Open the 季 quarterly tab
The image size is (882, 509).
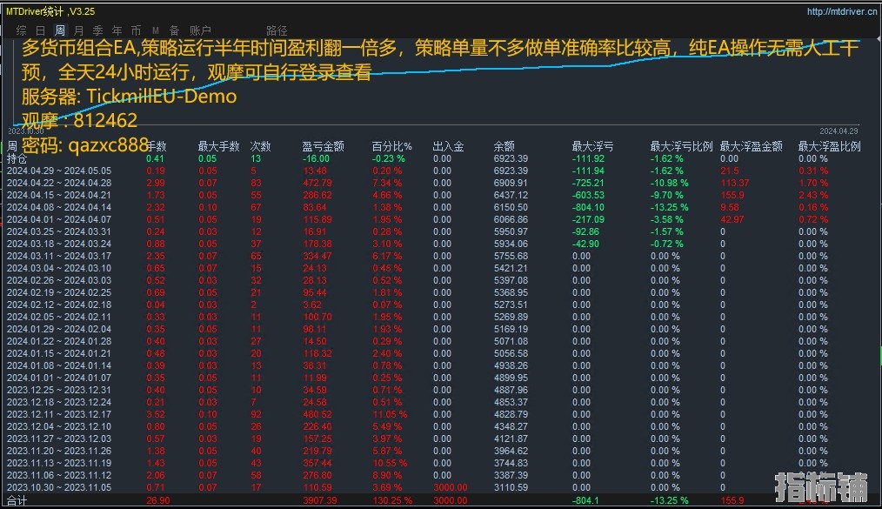[98, 30]
